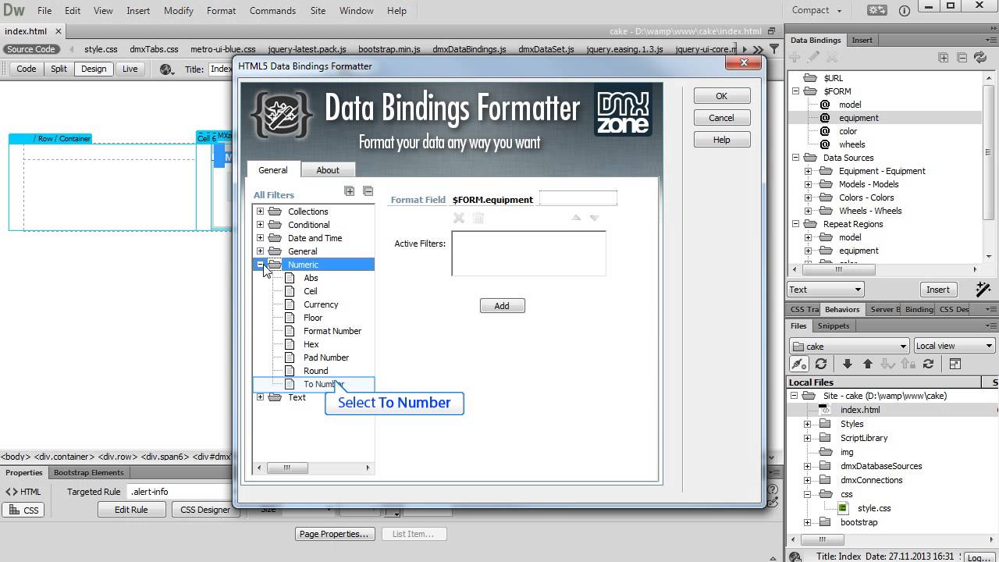Click Insert button in Data Bindings panel
Screen dimensions: 999x562
coord(937,290)
